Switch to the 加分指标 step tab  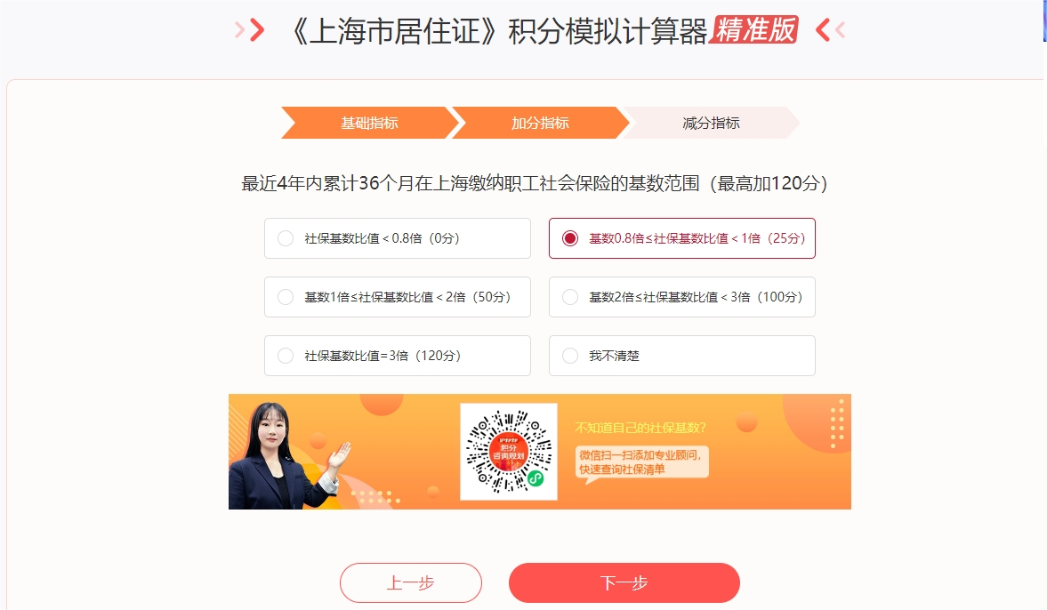pyautogui.click(x=540, y=123)
